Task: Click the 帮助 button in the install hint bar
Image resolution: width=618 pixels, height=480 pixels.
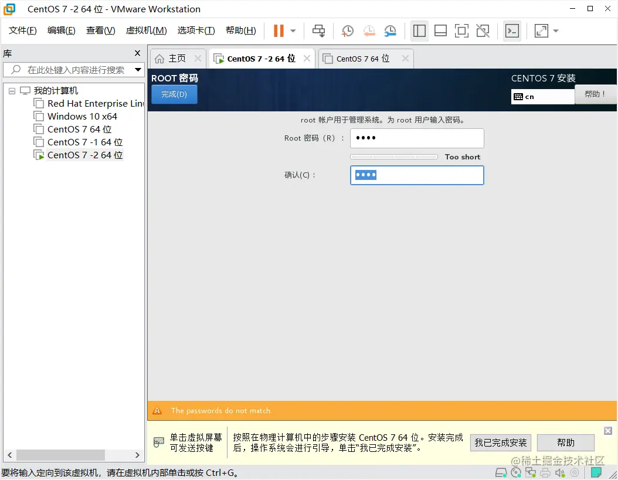Action: (566, 442)
